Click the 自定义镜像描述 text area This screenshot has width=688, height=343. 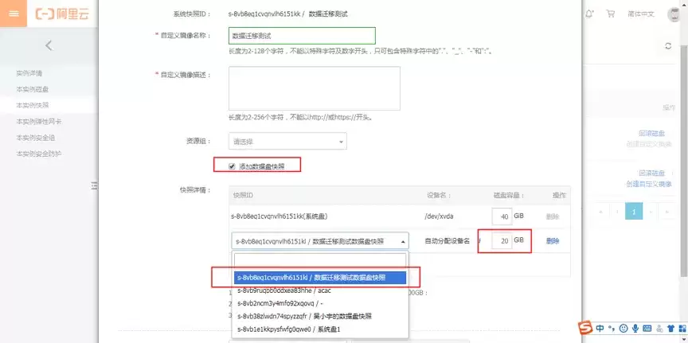pos(315,88)
